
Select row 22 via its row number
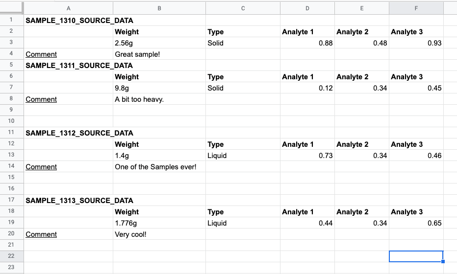pos(11,256)
